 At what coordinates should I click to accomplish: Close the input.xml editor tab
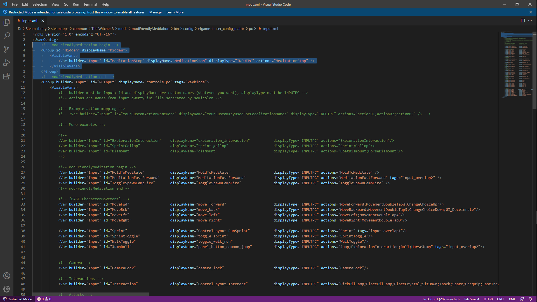[x=43, y=21]
